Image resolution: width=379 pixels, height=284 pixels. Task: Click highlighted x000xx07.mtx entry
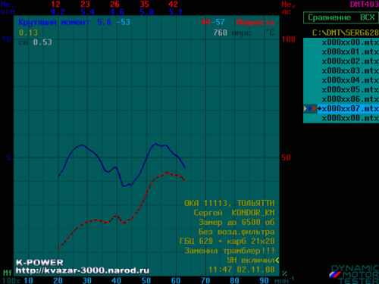pos(348,108)
